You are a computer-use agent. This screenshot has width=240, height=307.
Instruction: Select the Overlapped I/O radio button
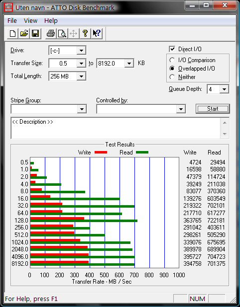click(x=172, y=69)
